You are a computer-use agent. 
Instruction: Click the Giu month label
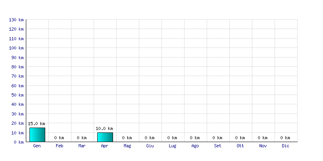coord(150,146)
